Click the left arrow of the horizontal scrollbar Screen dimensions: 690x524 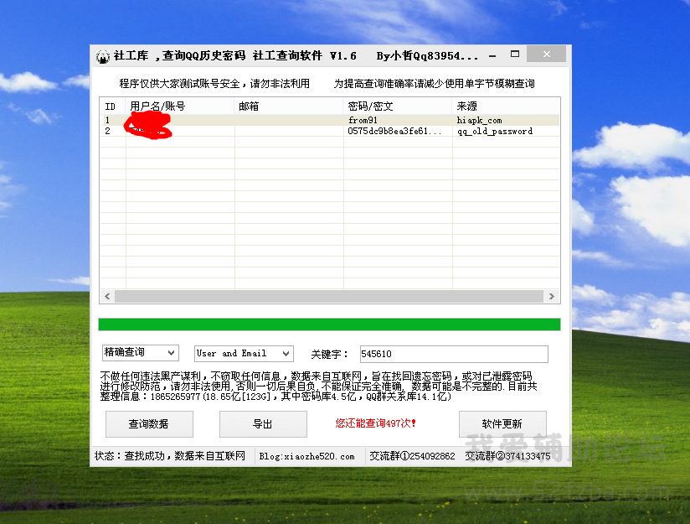coord(107,297)
